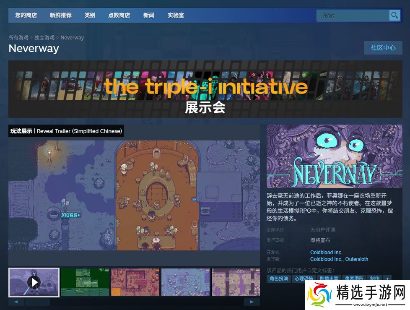Screen dimensions: 410x310
Task: Click into the store search field
Action: [x=352, y=16]
